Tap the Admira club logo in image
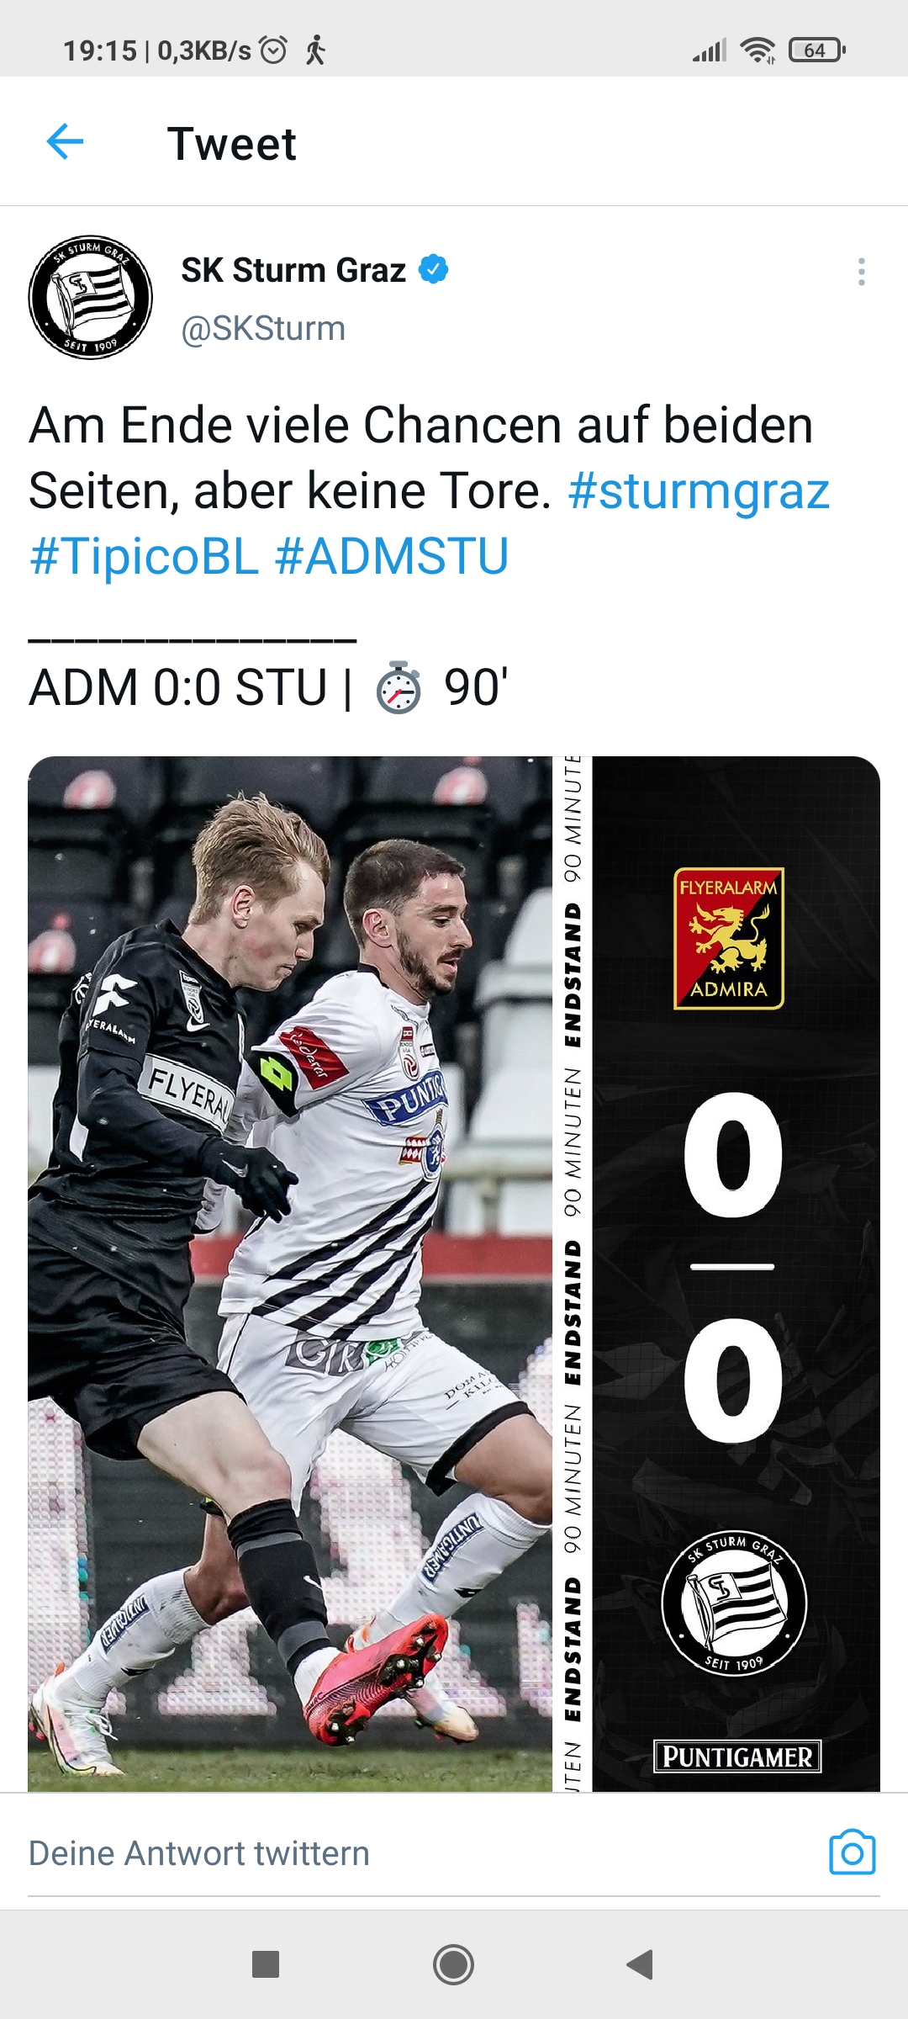This screenshot has height=2019, width=908. point(729,938)
